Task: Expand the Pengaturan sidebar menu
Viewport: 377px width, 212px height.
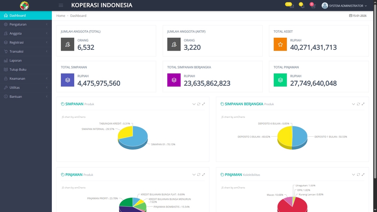Action: pos(26,24)
